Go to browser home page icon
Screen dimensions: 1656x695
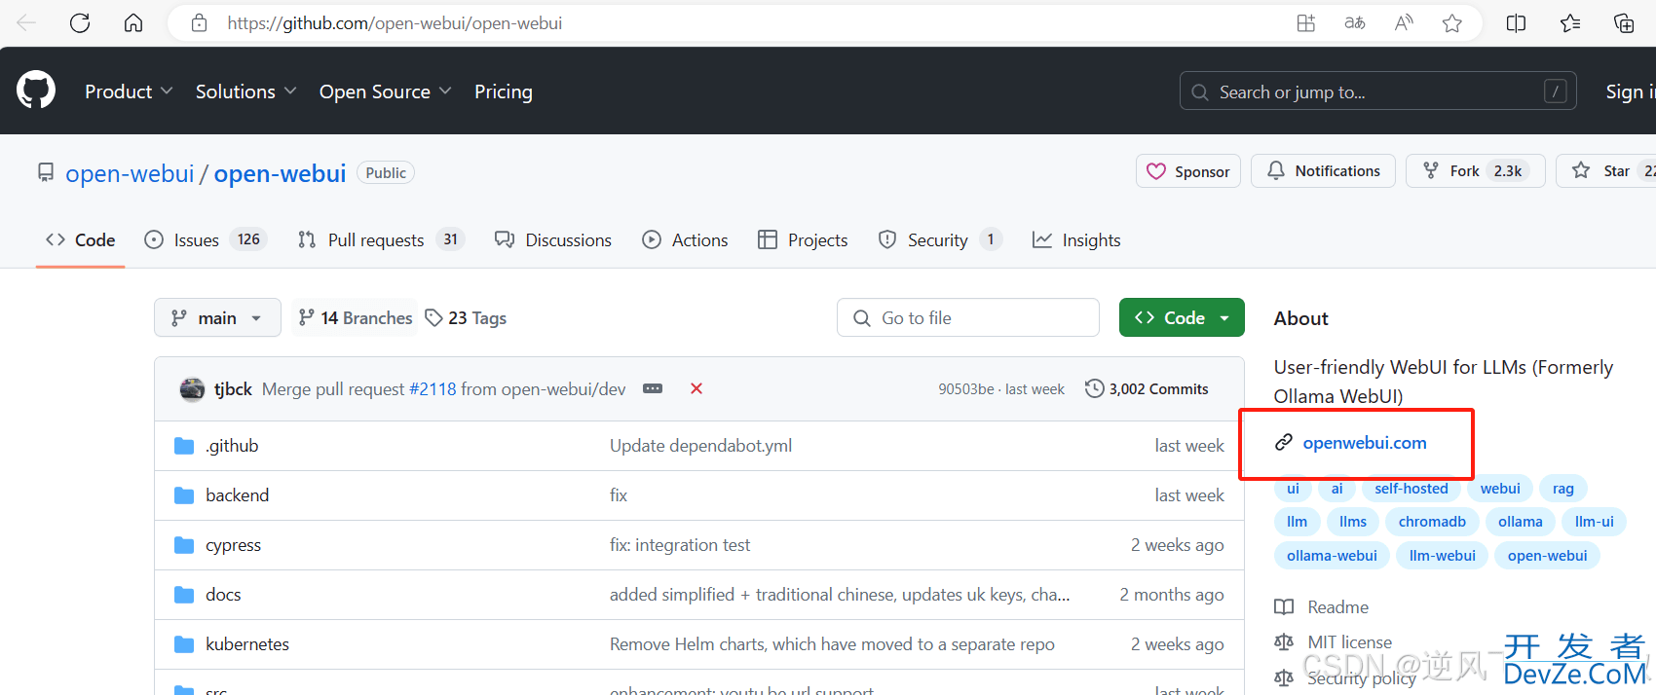pyautogui.click(x=133, y=23)
